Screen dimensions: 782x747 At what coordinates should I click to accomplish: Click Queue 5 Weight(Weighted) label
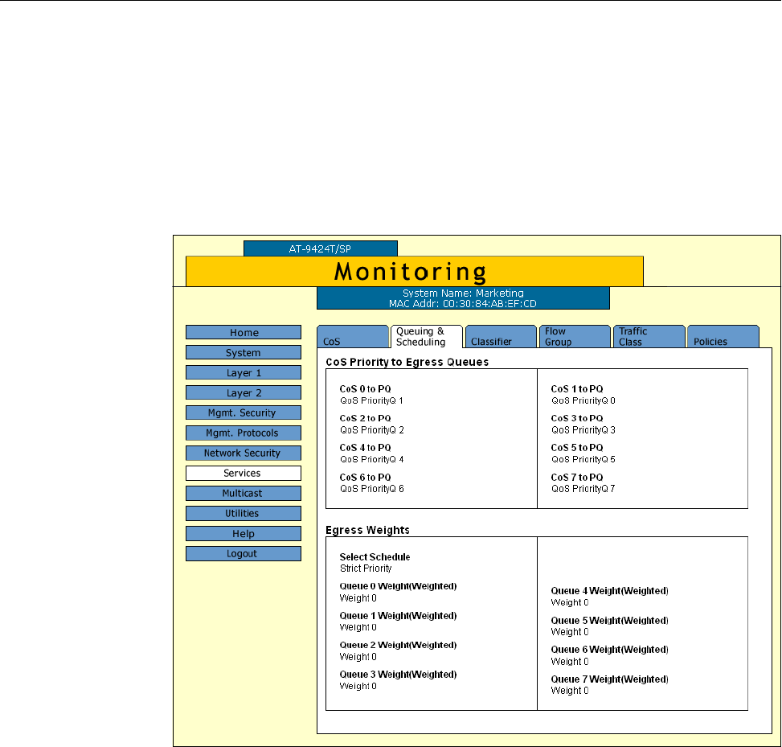click(x=609, y=620)
